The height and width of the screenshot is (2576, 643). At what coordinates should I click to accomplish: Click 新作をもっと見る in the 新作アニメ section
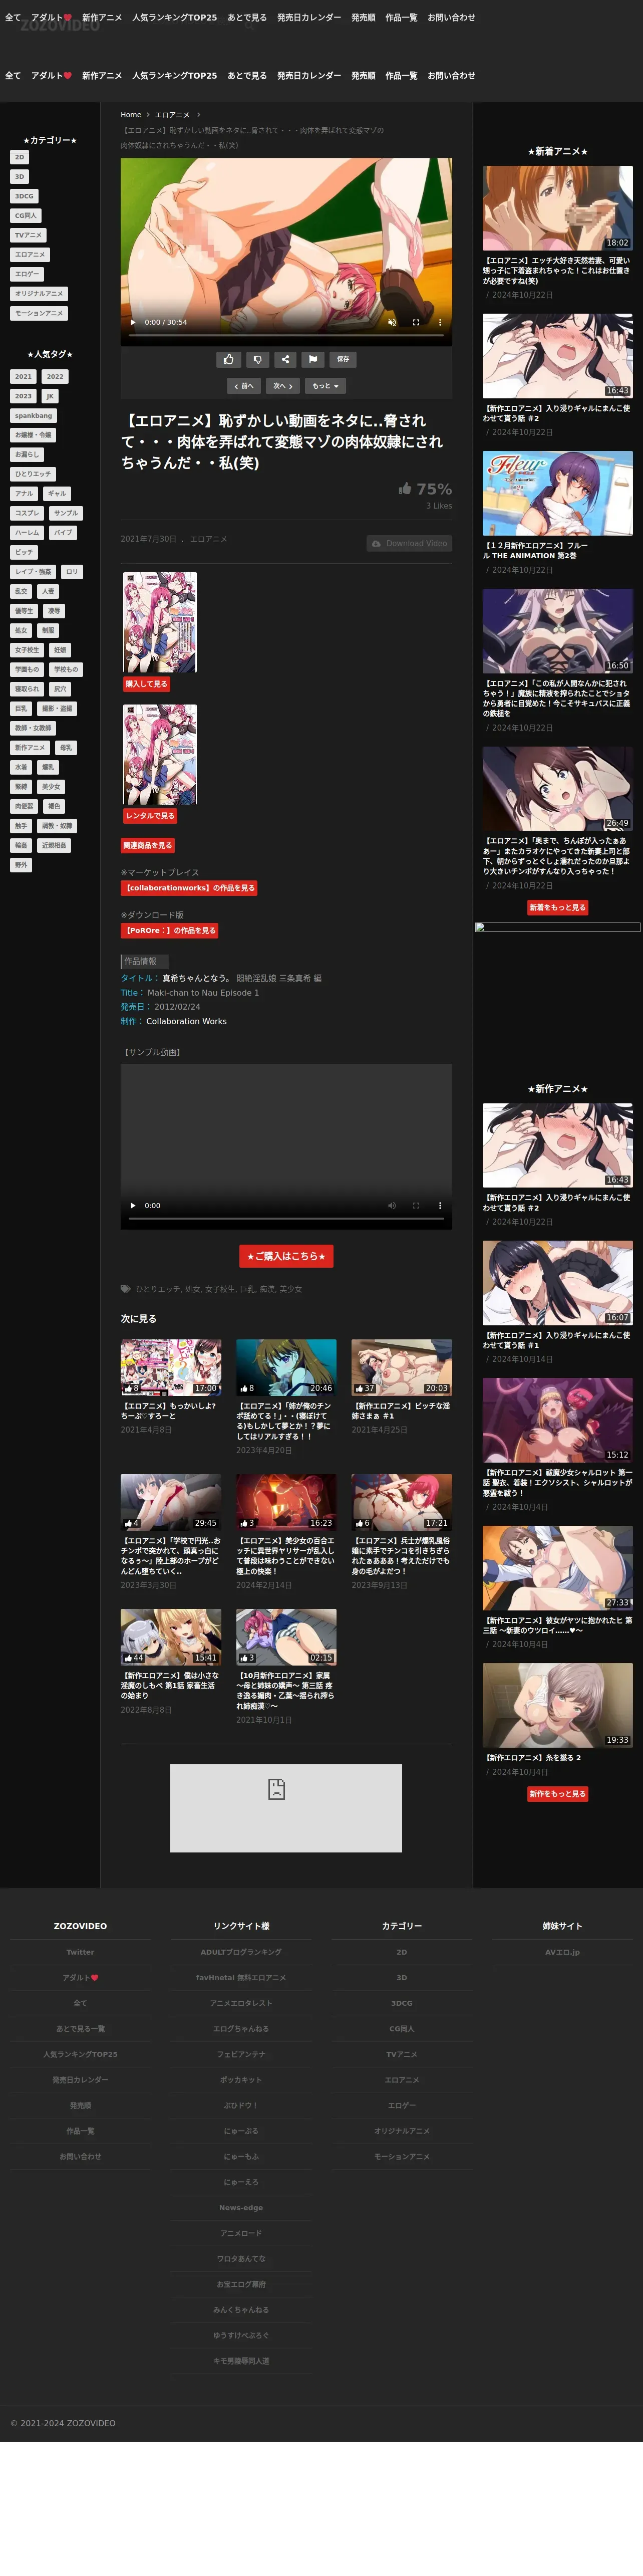[x=557, y=1793]
